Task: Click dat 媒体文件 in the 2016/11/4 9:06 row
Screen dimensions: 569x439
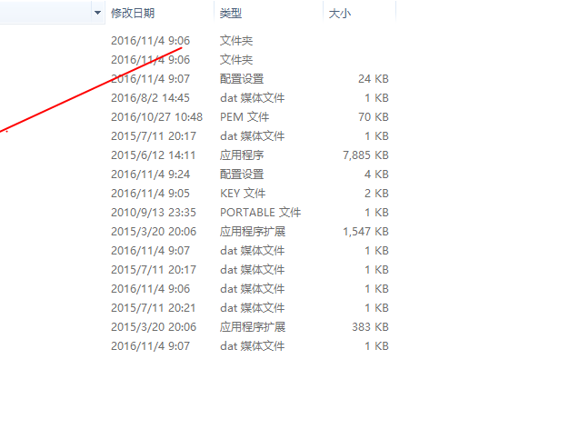Action: coord(252,288)
